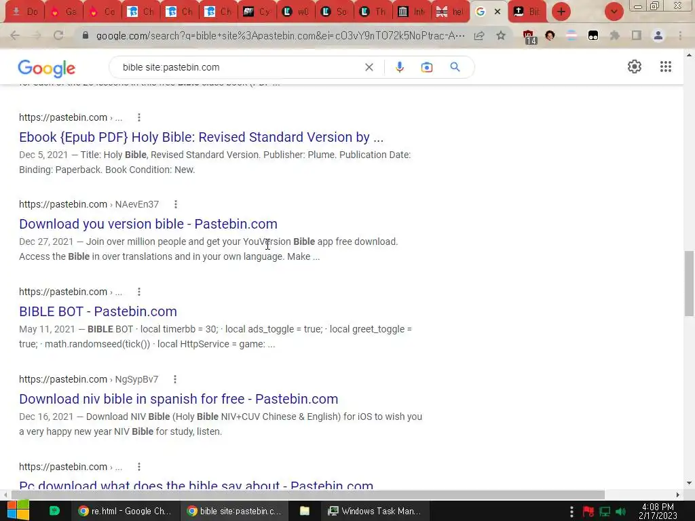Open the taskbar clock and date
Image resolution: width=695 pixels, height=521 pixels.
pyautogui.click(x=658, y=511)
